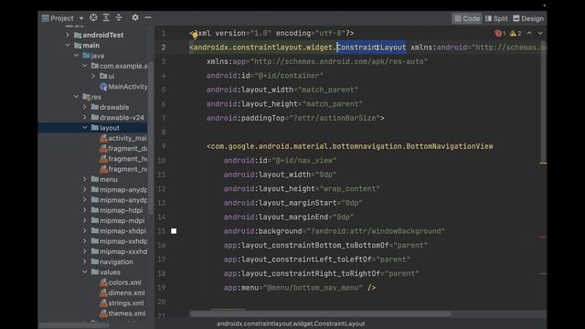Image resolution: width=585 pixels, height=329 pixels.
Task: Click the layout folder icon
Action: coord(95,128)
